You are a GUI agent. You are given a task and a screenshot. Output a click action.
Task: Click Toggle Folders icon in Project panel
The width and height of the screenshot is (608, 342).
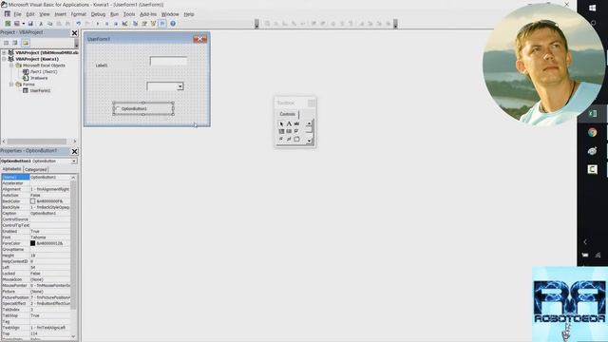click(26, 43)
